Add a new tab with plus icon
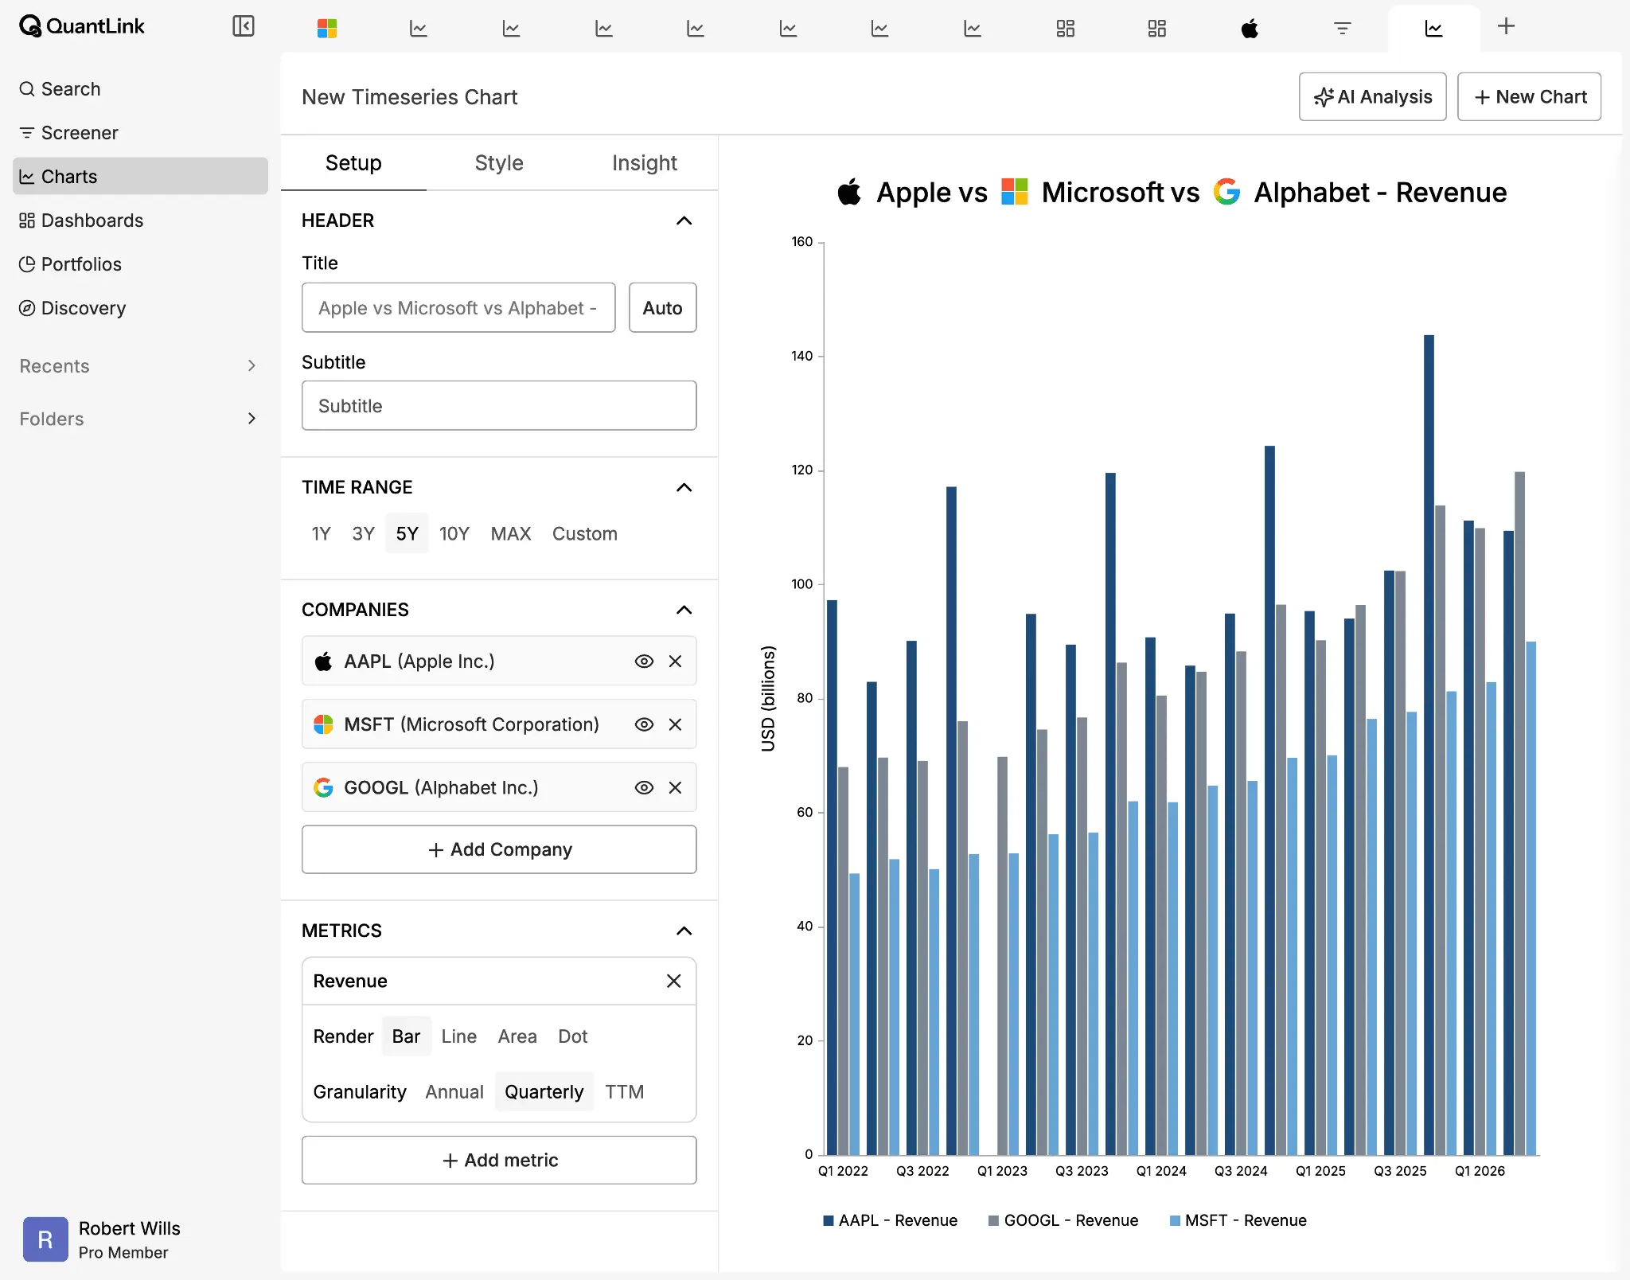The height and width of the screenshot is (1280, 1630). [1506, 26]
